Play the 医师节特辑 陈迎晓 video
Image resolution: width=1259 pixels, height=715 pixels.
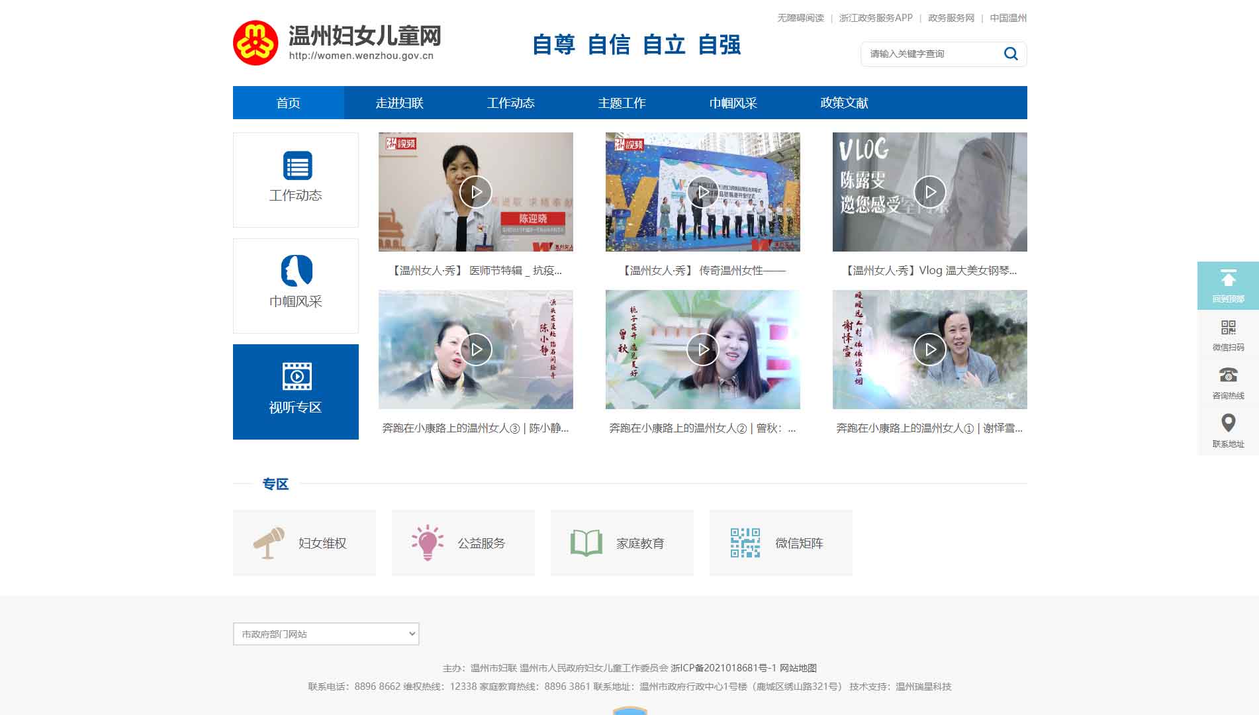click(476, 192)
